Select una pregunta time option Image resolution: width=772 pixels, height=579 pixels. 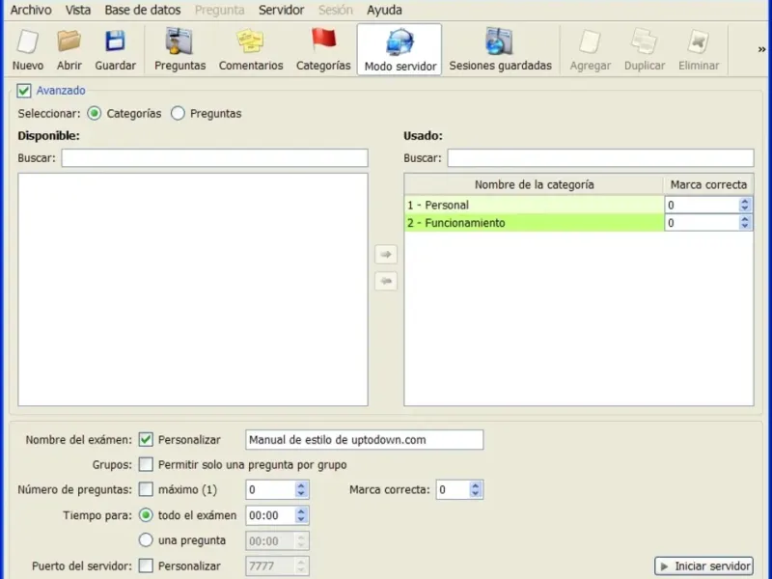pos(146,540)
